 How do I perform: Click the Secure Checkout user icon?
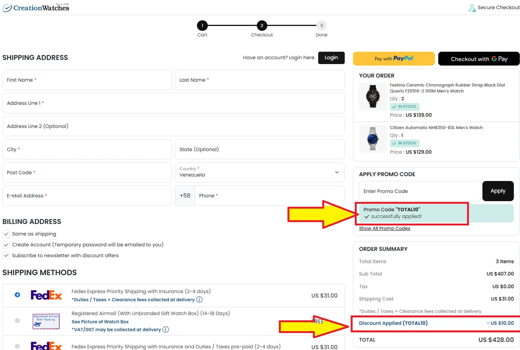[x=472, y=8]
